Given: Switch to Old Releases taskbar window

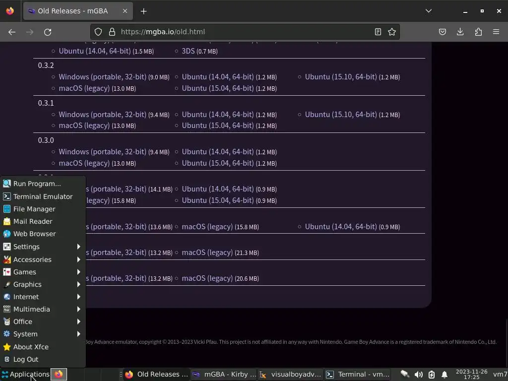Looking at the screenshot, I should pos(156,374).
